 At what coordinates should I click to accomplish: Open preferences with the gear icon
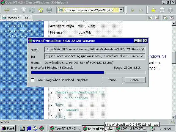[x=170, y=10]
